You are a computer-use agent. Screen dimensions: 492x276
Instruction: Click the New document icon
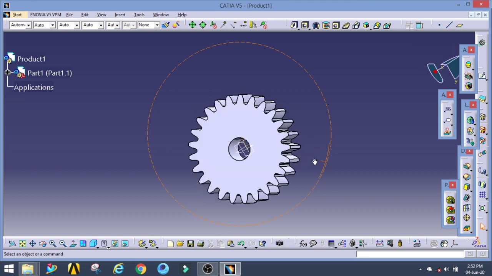click(x=170, y=243)
